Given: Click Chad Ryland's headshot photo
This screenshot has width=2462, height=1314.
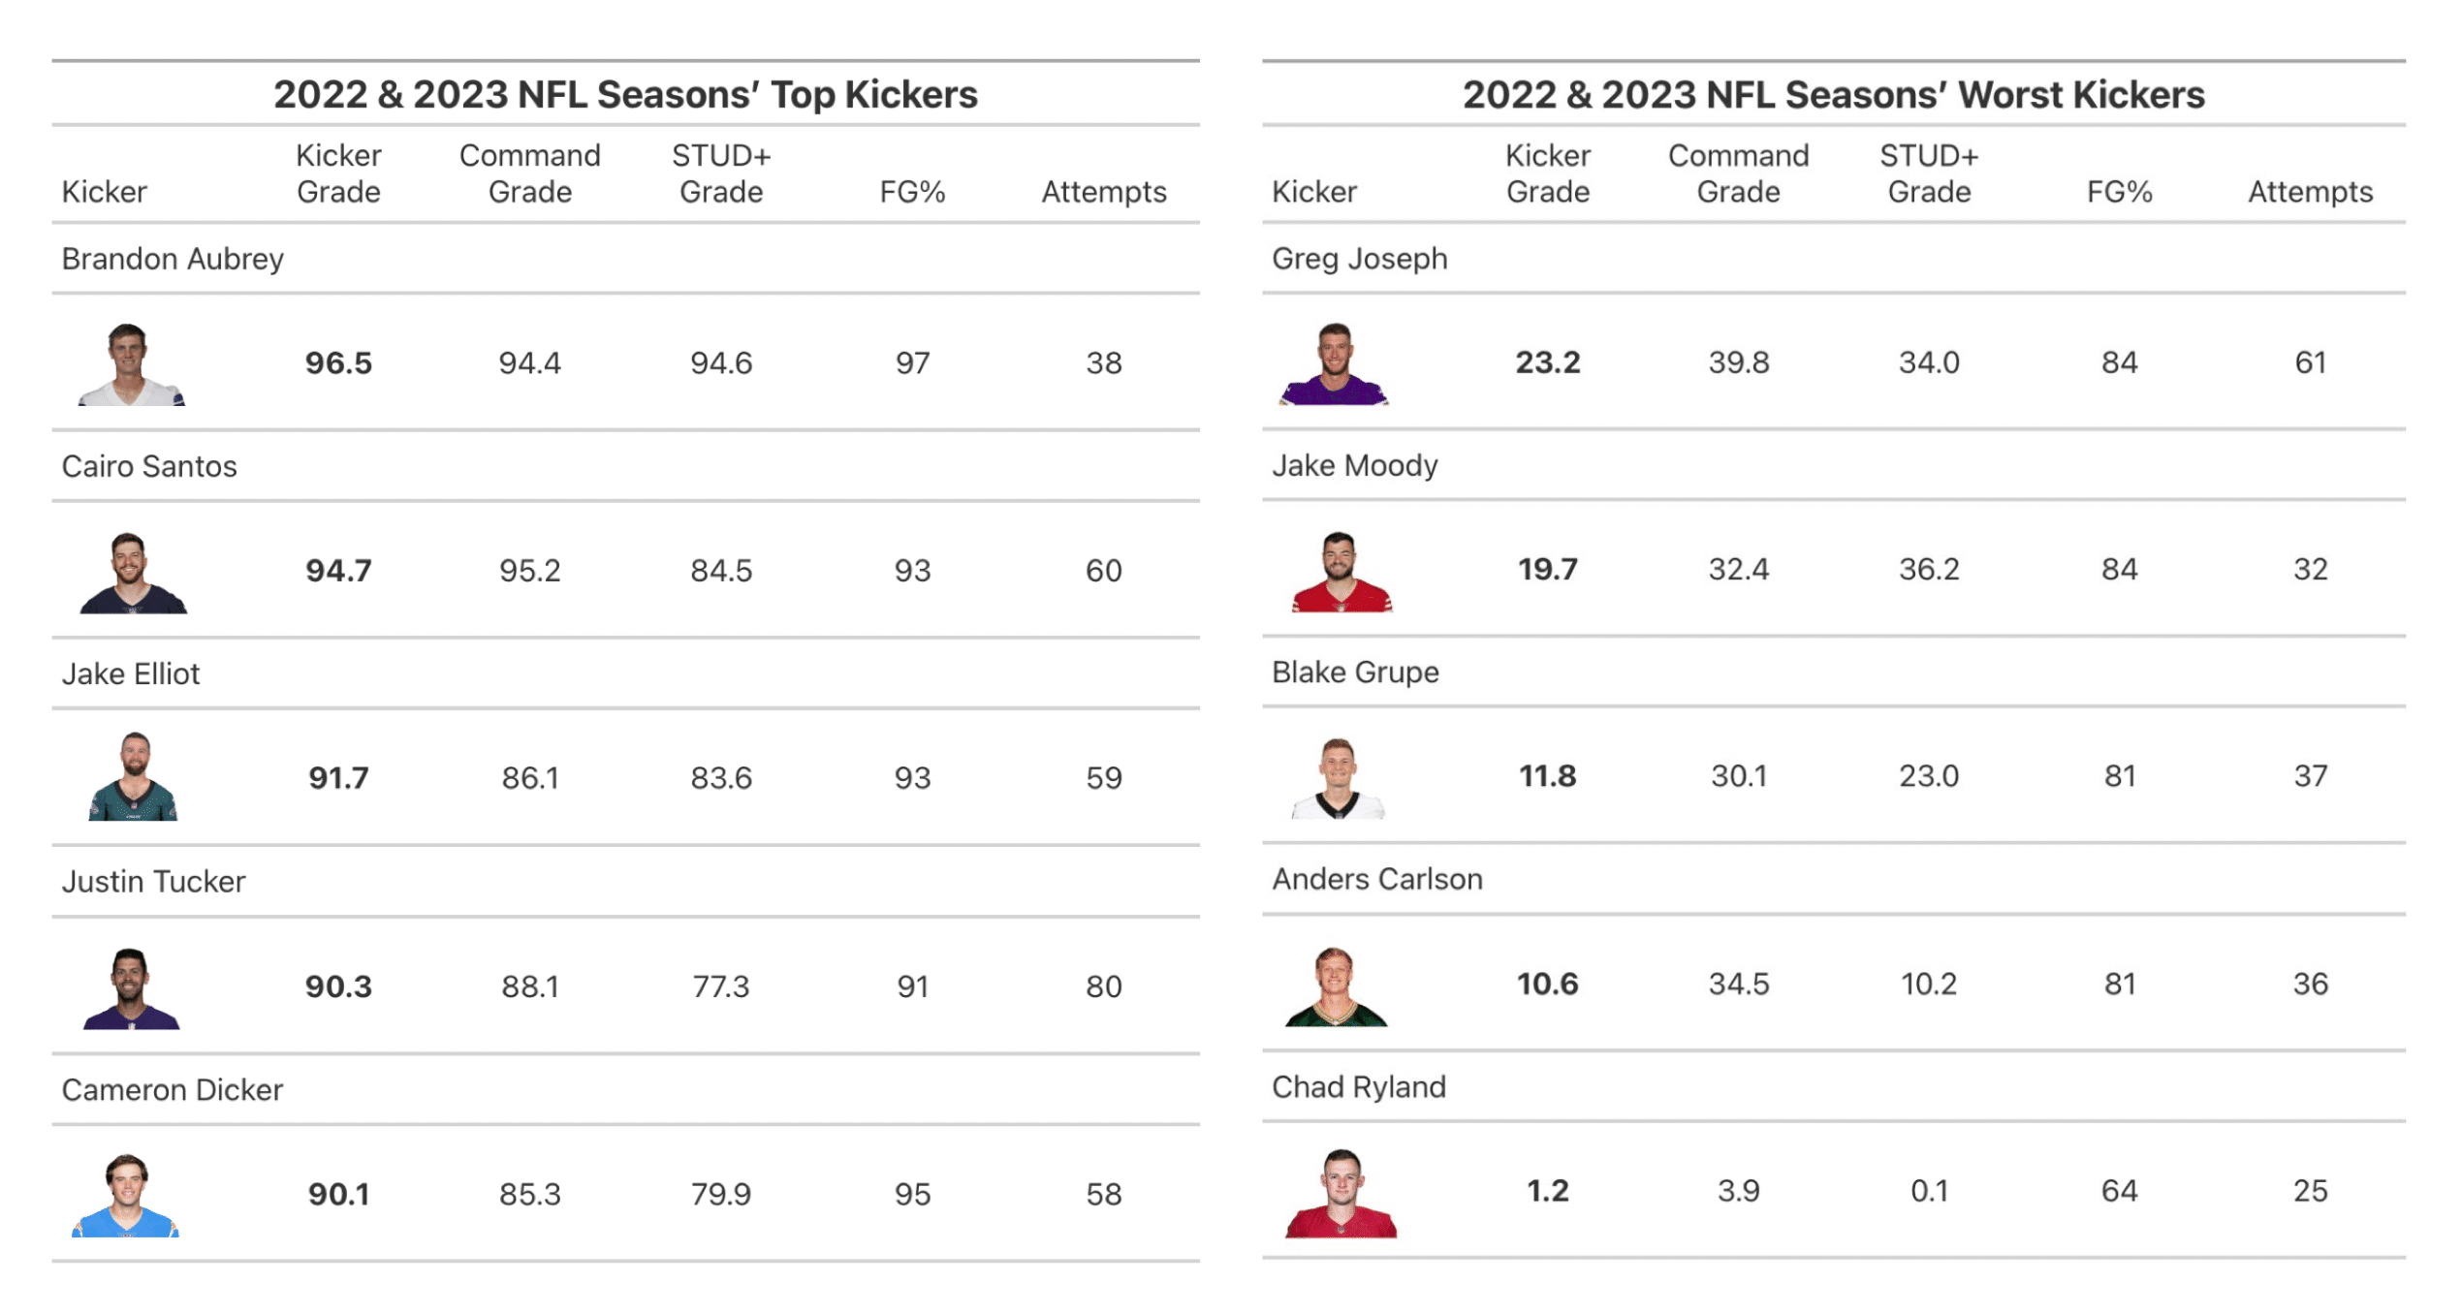Looking at the screenshot, I should click(1341, 1193).
